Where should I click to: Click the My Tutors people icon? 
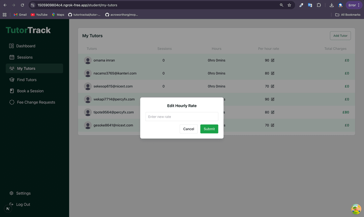point(12,68)
